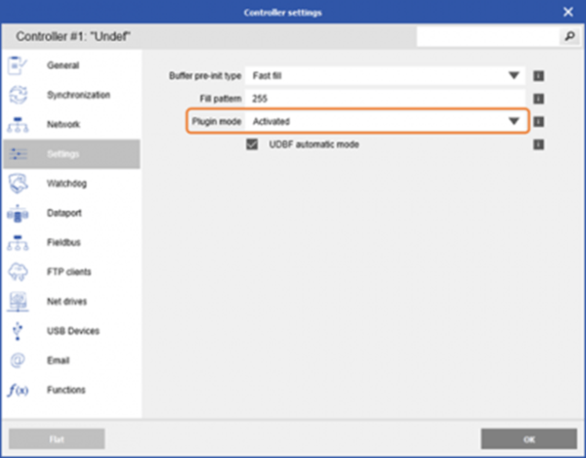Show info for Plugin mode setting
This screenshot has width=586, height=458.
tap(539, 121)
